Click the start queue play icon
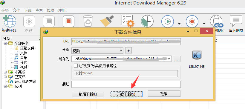Image resolution: width=245 pixels, height=109 pixels. pyautogui.click(x=168, y=22)
